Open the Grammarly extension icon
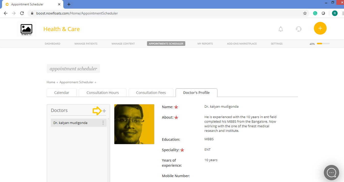 tap(315, 13)
